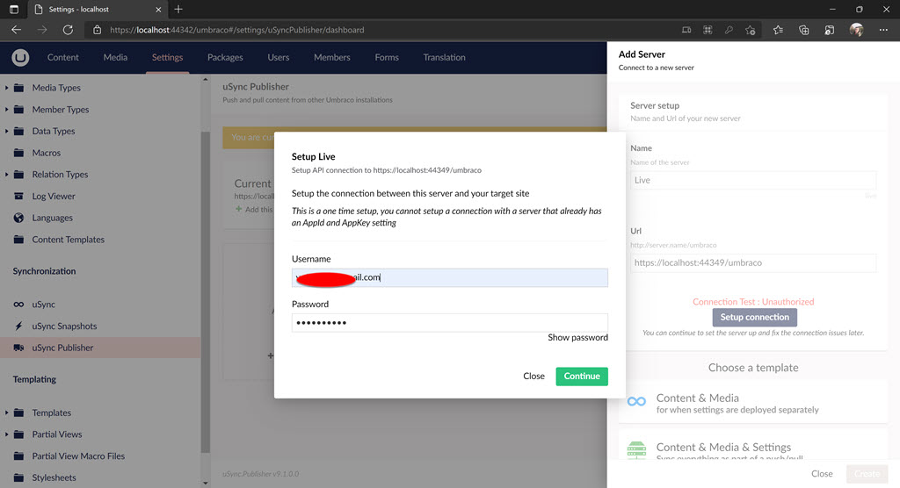Expand the Partial Views tree node
The height and width of the screenshot is (488, 900).
pyautogui.click(x=6, y=434)
